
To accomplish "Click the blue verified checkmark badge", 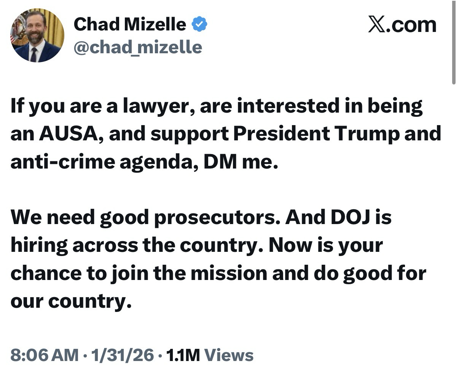I will pos(199,25).
